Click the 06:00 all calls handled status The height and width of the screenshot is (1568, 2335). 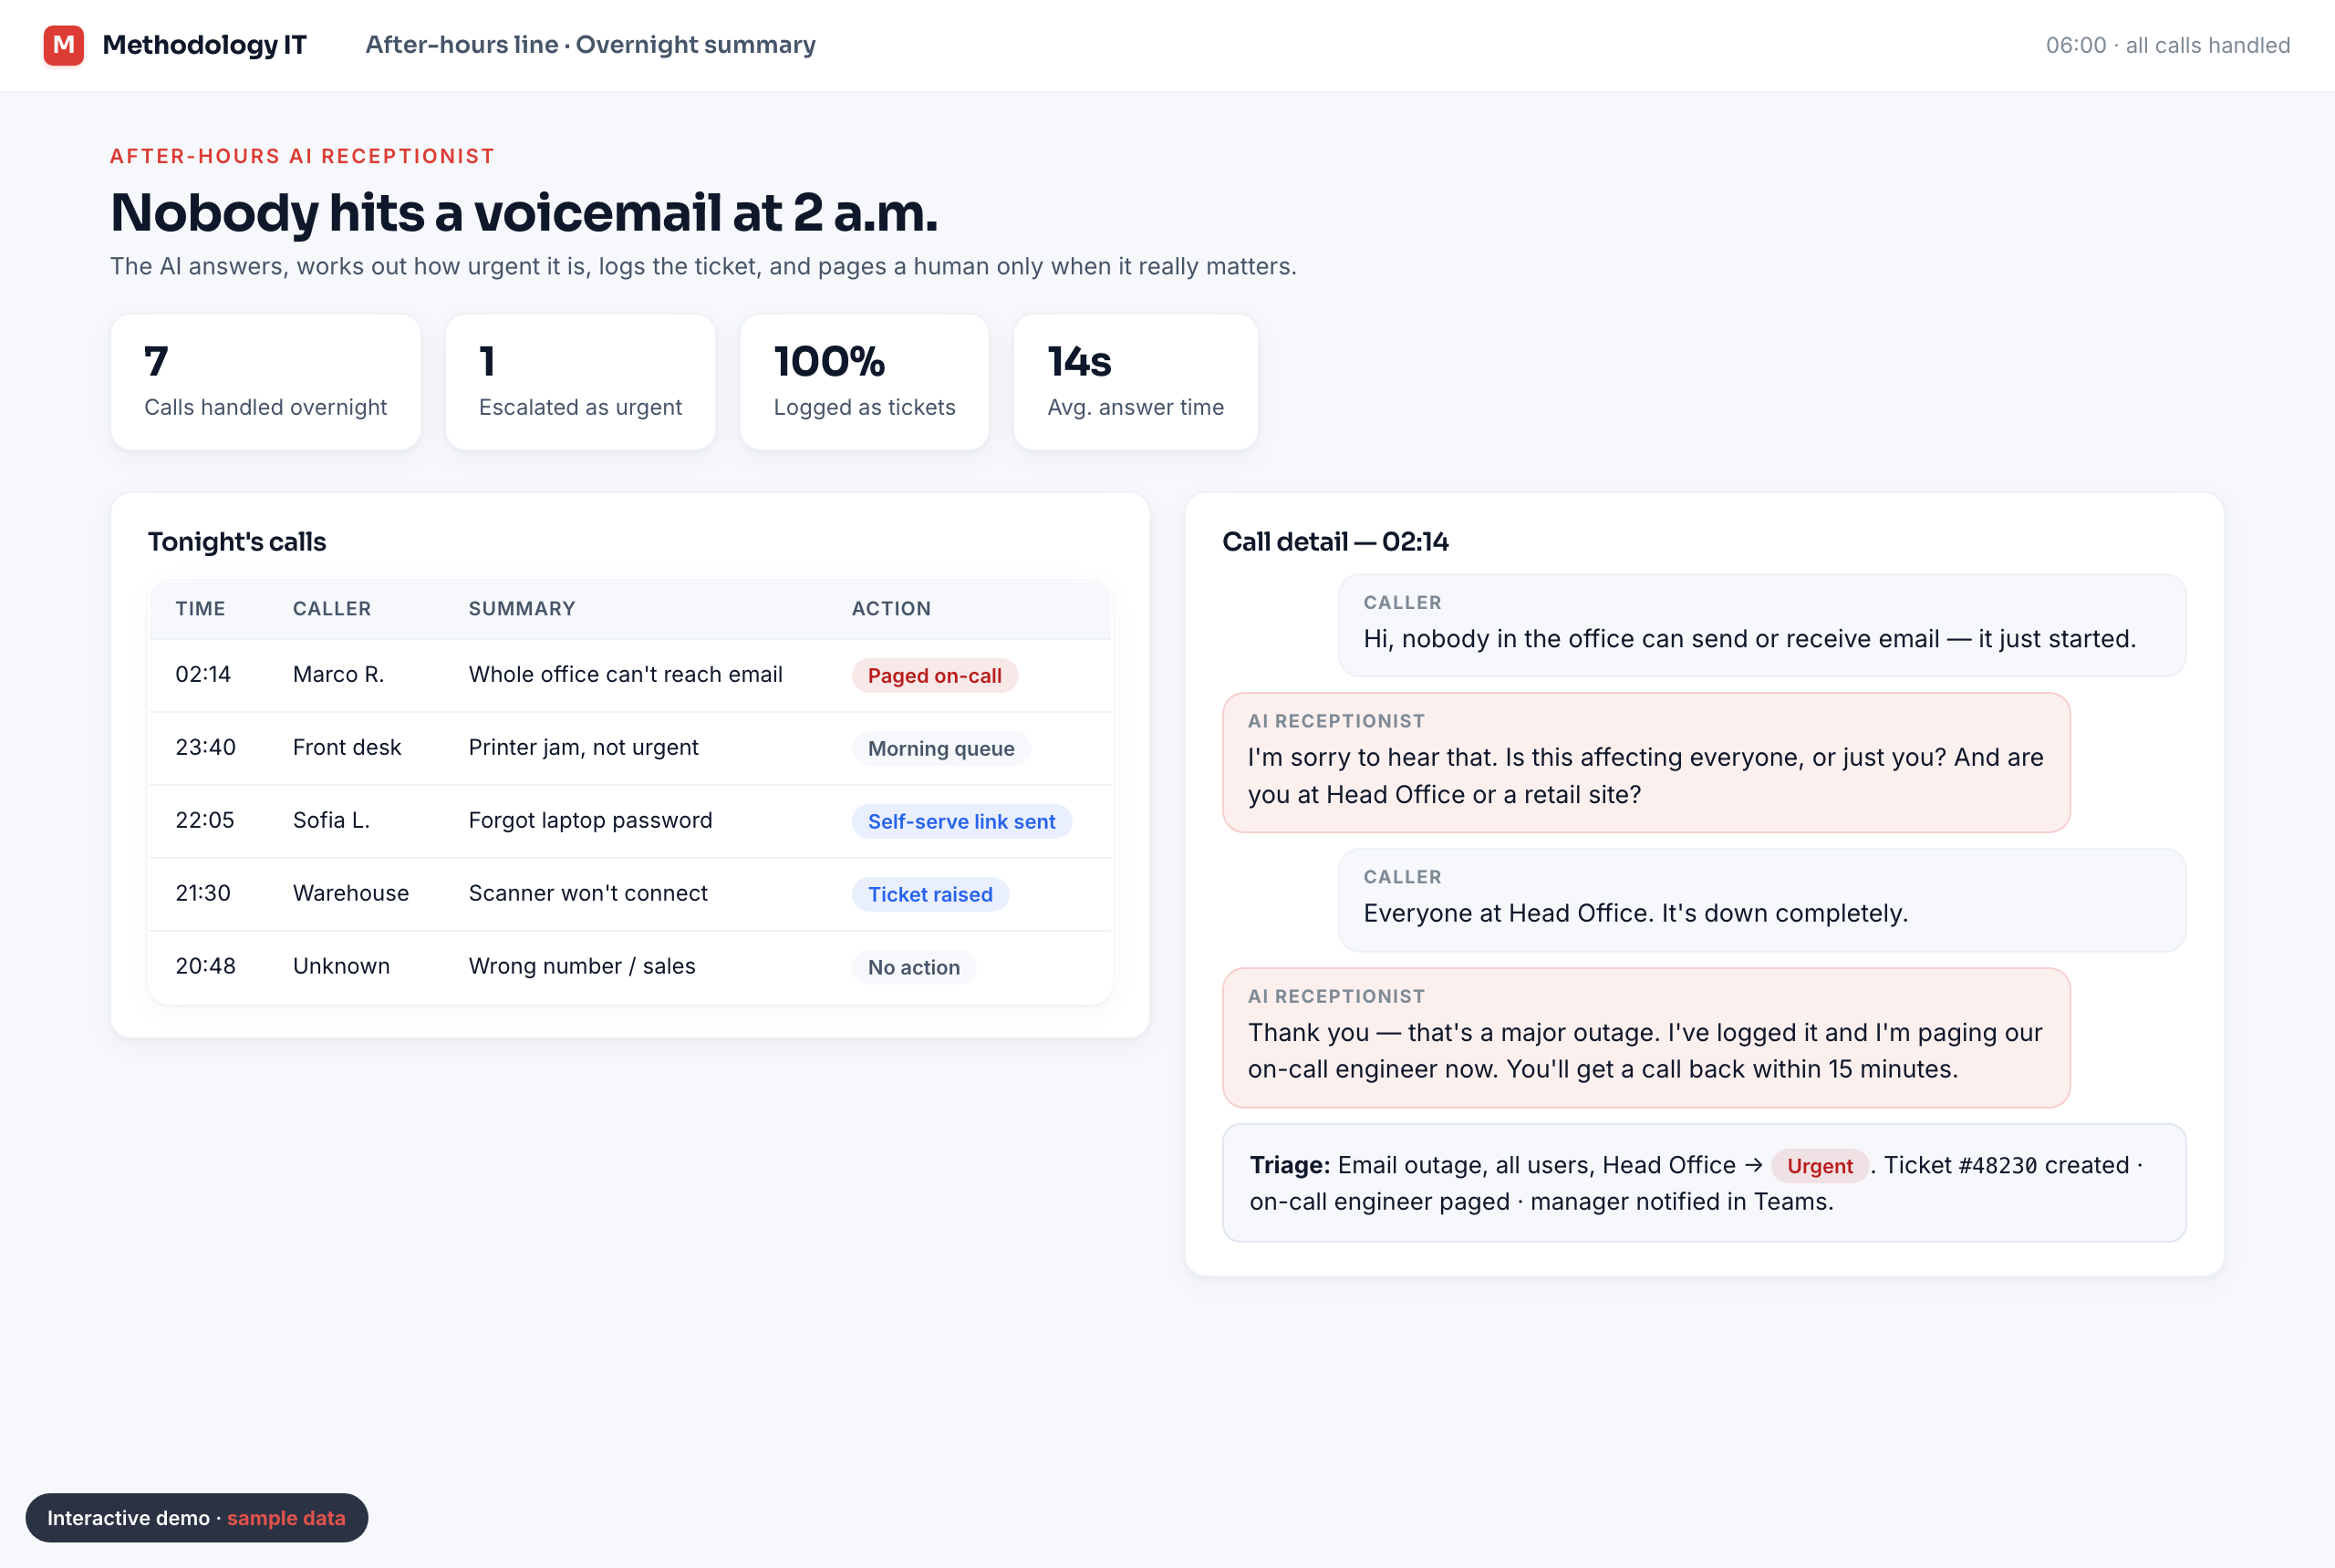[x=2167, y=45]
